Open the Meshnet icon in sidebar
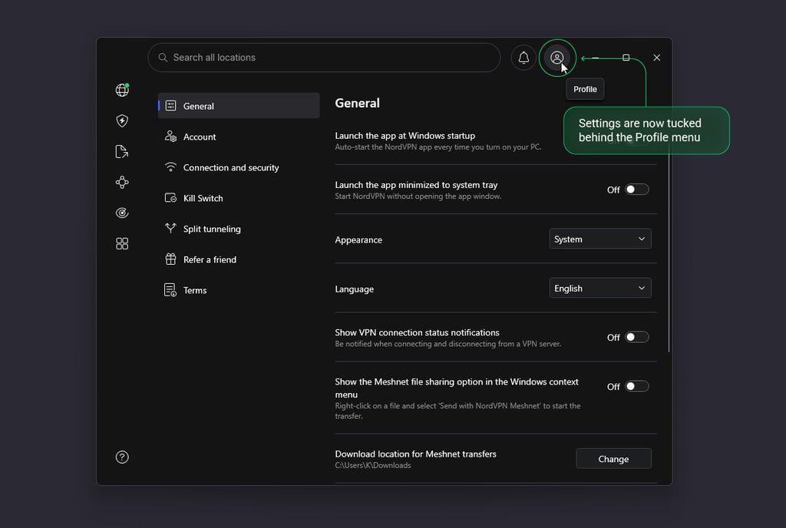This screenshot has height=528, width=786. (122, 183)
